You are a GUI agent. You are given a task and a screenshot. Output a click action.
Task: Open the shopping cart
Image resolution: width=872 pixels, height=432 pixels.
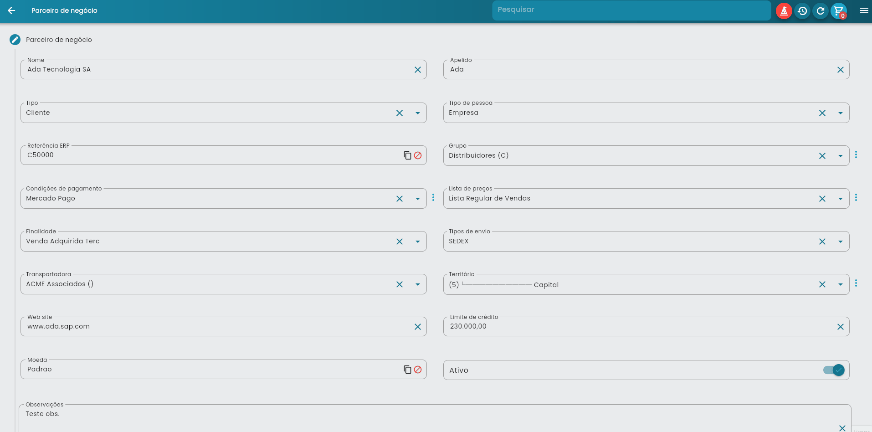click(838, 11)
